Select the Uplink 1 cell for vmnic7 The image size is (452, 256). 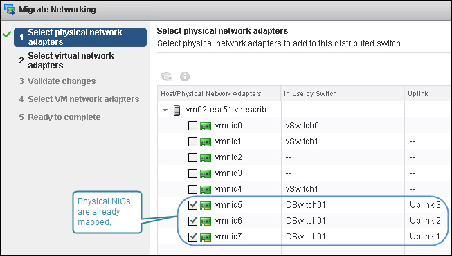[x=425, y=237]
